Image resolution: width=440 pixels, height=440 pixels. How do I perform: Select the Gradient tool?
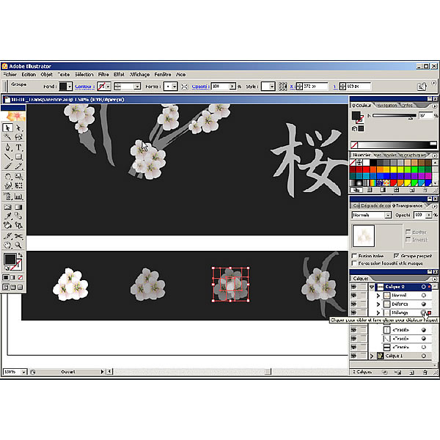(18, 207)
